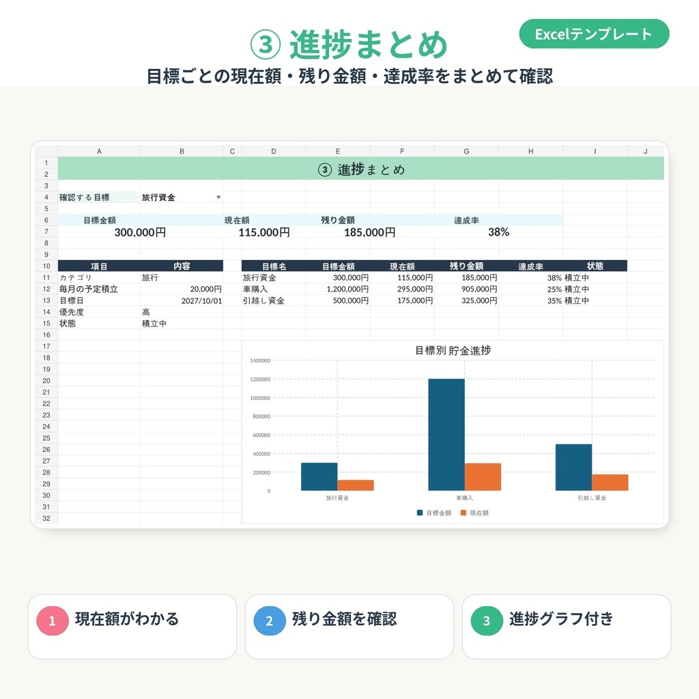Click the 25% achievement rate cell

(x=530, y=289)
